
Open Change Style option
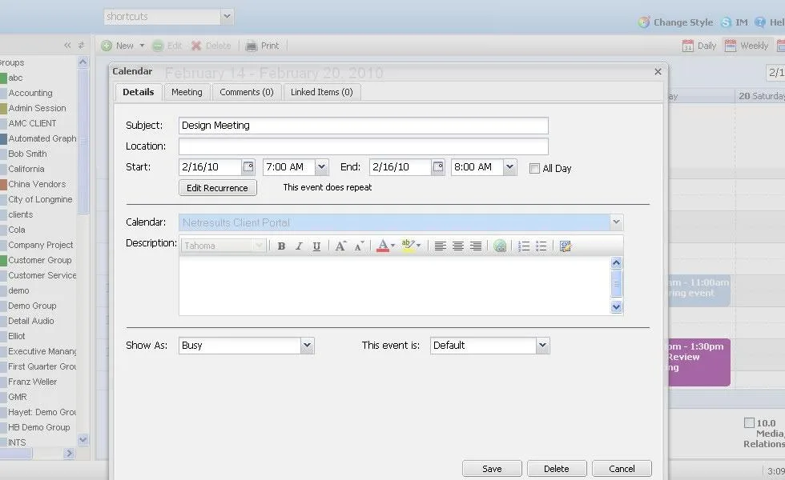click(675, 22)
